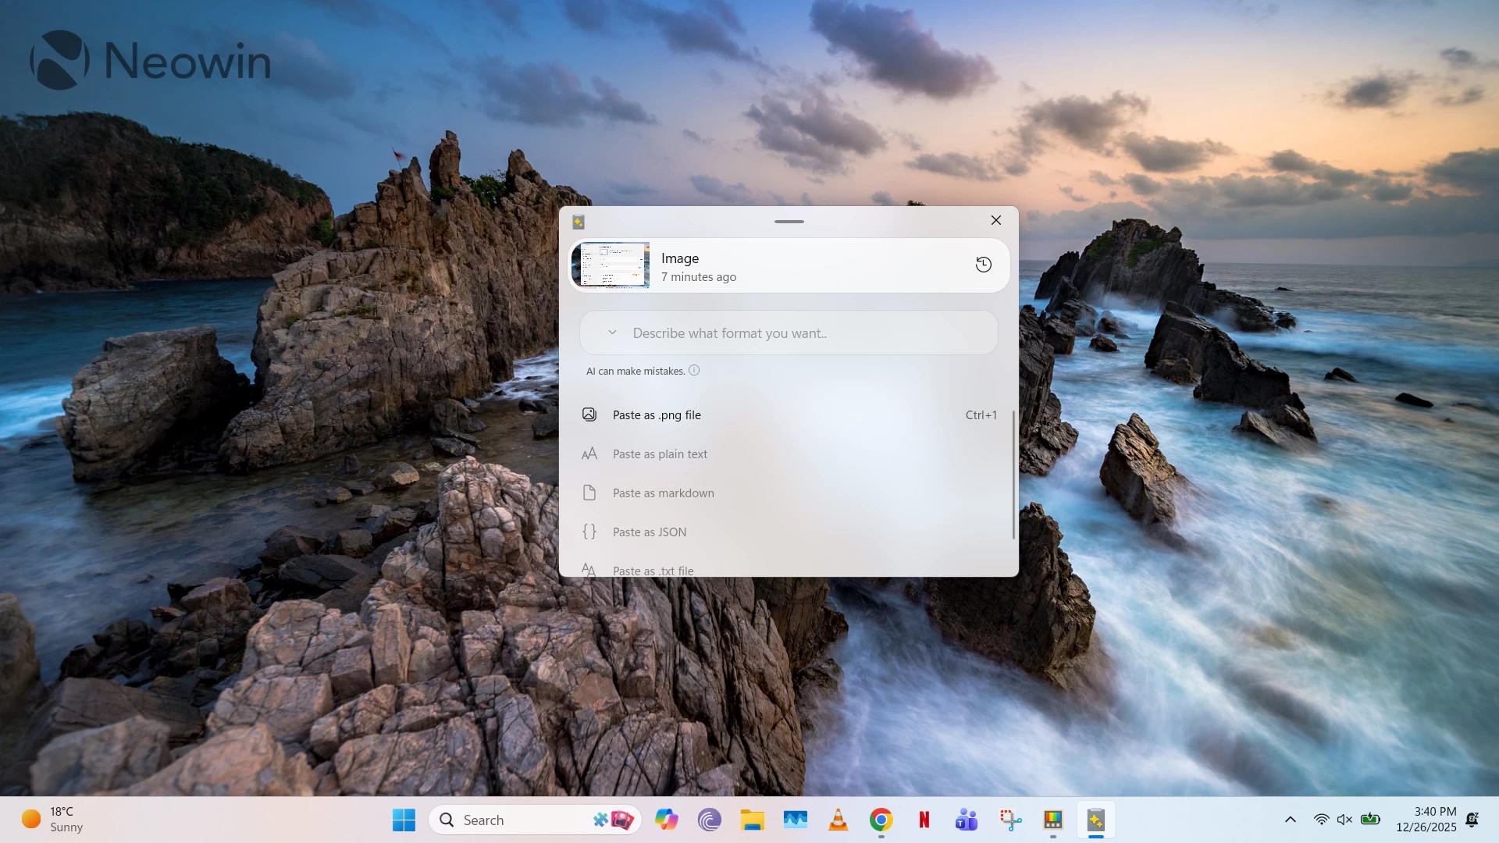
Task: Choose Paste as JSON option
Action: point(789,532)
